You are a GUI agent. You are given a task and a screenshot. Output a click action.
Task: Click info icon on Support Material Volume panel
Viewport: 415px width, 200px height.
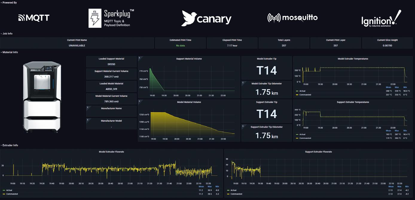pyautogui.click(x=139, y=58)
